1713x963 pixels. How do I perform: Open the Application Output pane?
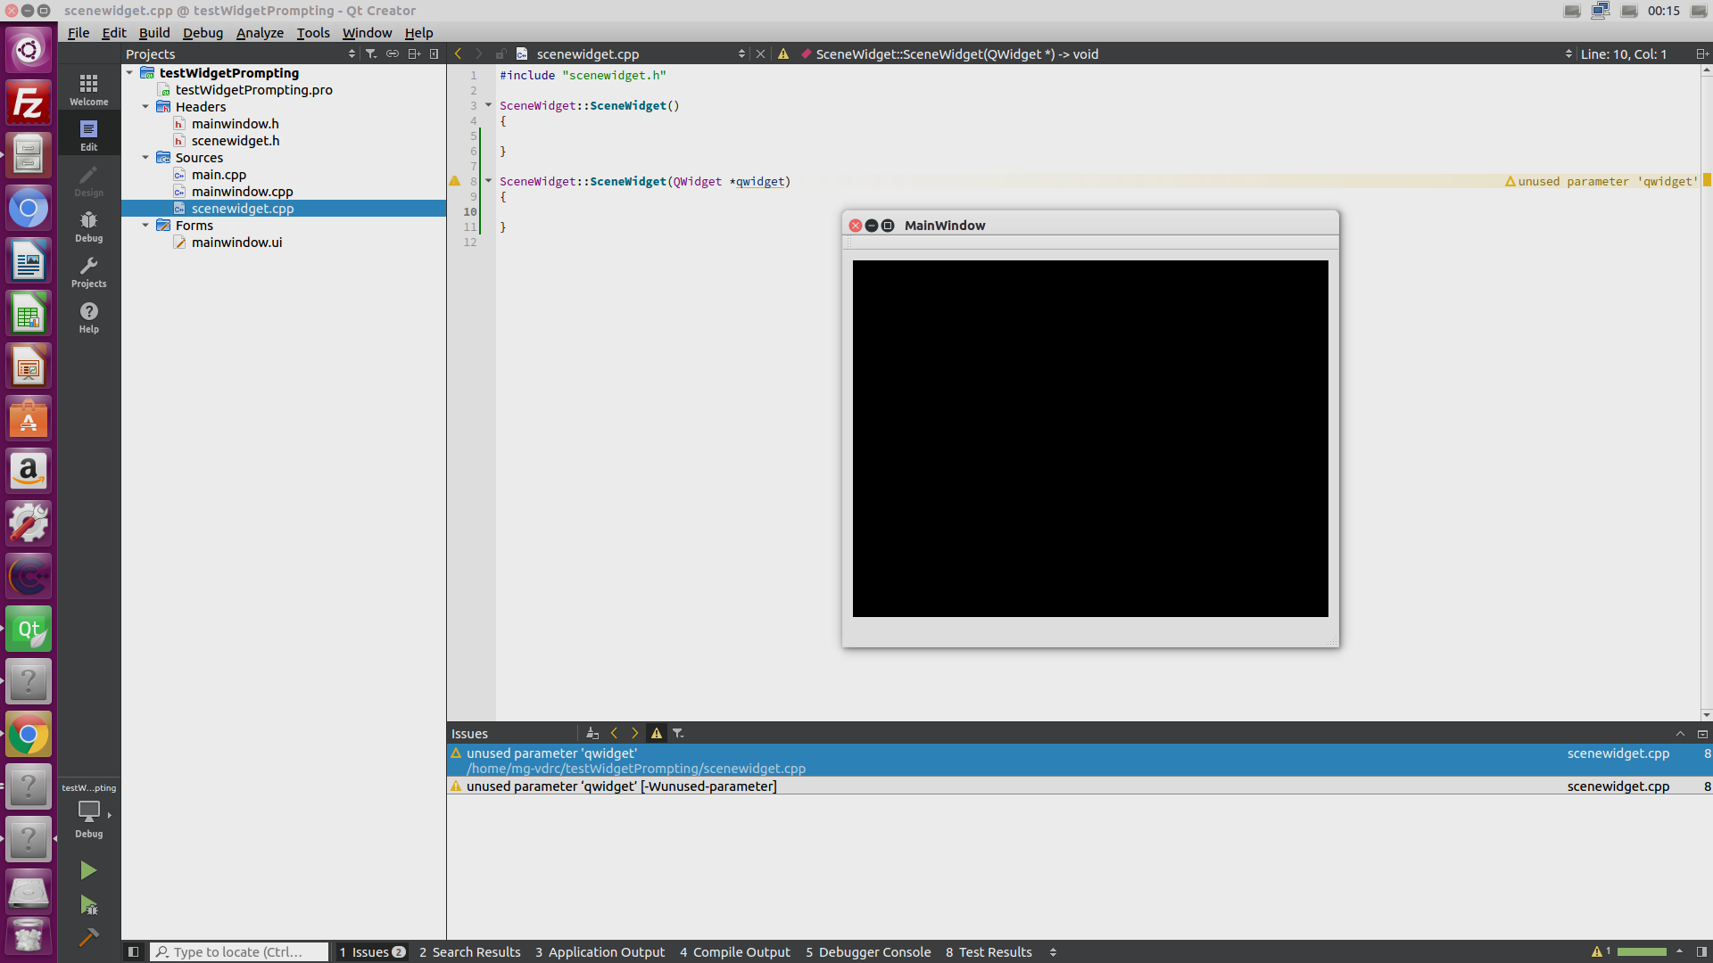(x=600, y=951)
